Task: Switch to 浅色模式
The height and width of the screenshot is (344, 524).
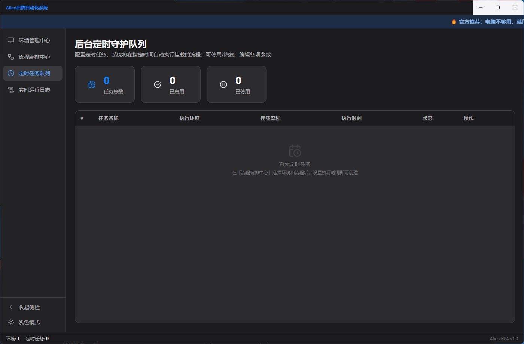Action: [x=33, y=322]
